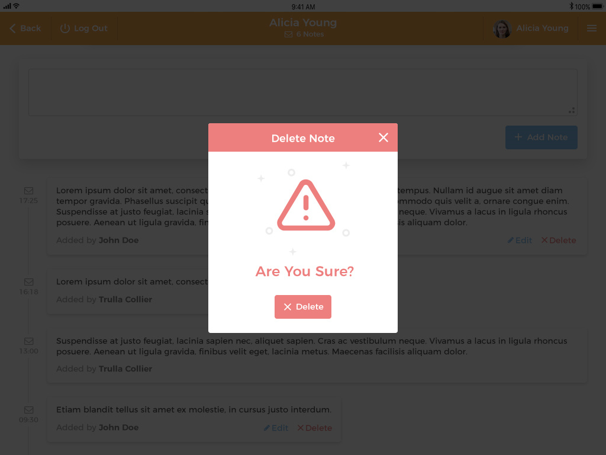Click Alicia Young's profile avatar
Image resolution: width=606 pixels, height=455 pixels.
click(502, 28)
